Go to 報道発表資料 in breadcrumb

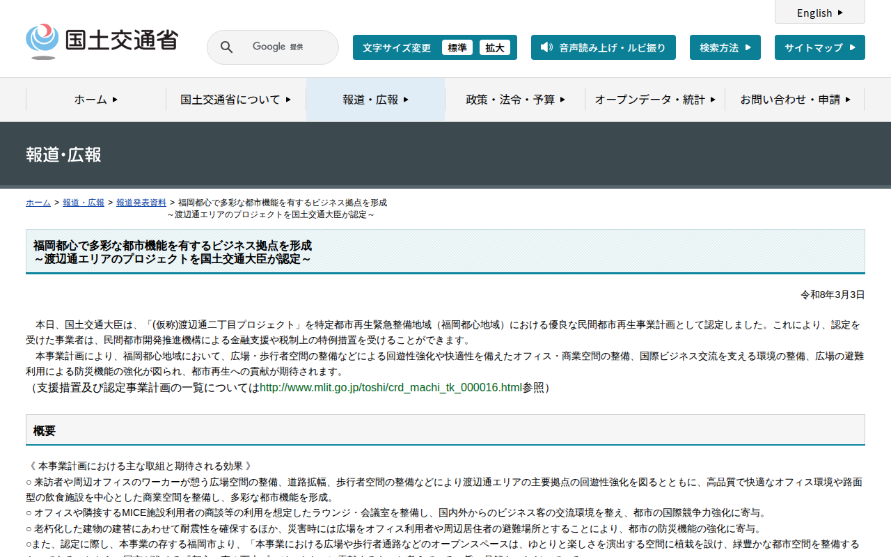[x=141, y=203]
